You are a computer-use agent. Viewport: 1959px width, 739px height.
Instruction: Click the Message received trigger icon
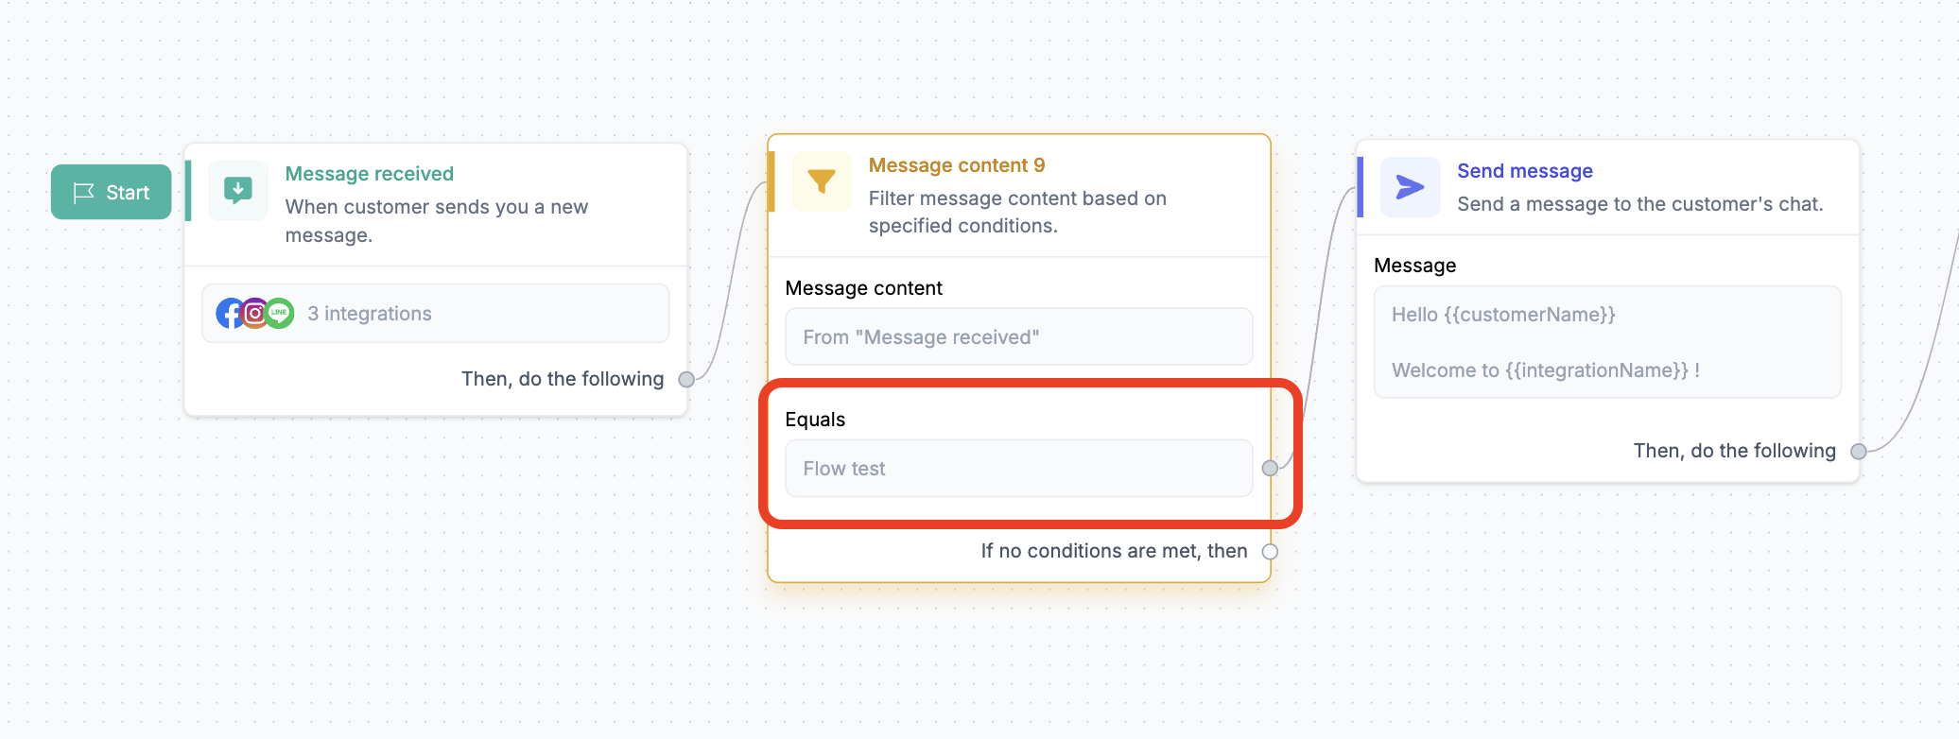[237, 190]
